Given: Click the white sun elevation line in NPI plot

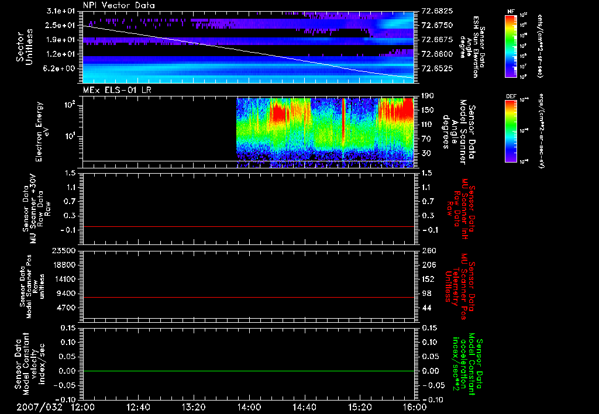Looking at the screenshot, I should click(248, 52).
